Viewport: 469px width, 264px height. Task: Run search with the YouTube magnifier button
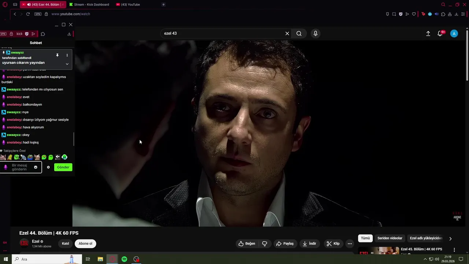(x=299, y=33)
